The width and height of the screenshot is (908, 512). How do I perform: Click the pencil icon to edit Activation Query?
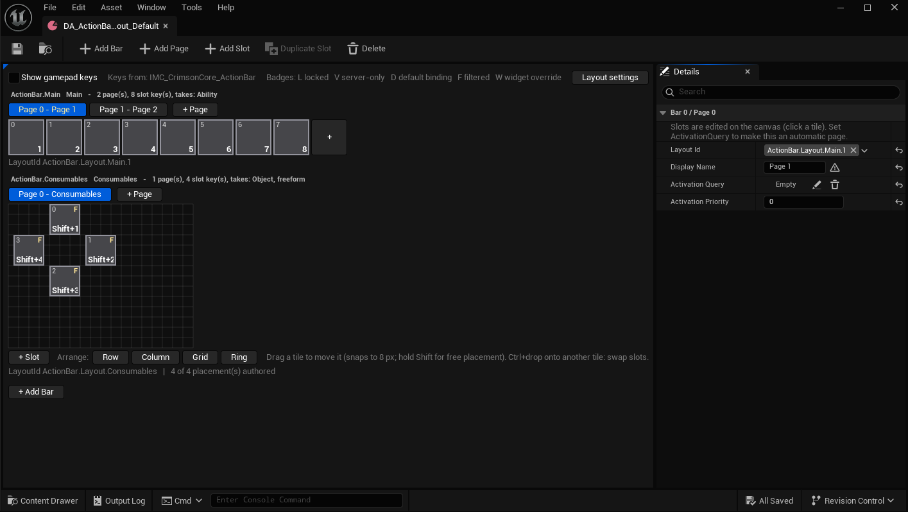[816, 185]
